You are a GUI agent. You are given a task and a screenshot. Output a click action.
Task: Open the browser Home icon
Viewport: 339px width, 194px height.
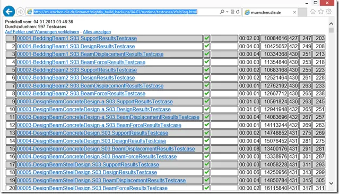(x=313, y=12)
